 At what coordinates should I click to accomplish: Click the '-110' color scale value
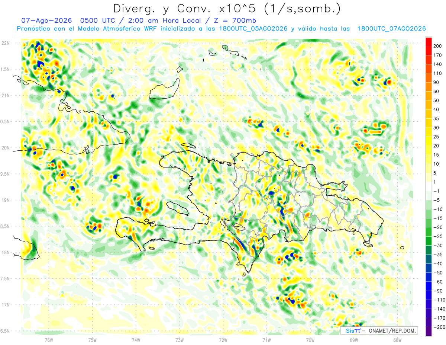[440, 300]
